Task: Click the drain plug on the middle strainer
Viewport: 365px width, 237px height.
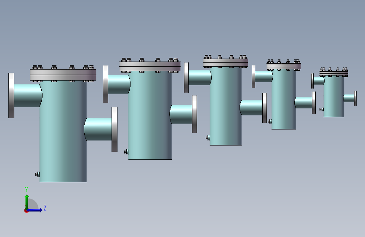Action: [x=208, y=138]
